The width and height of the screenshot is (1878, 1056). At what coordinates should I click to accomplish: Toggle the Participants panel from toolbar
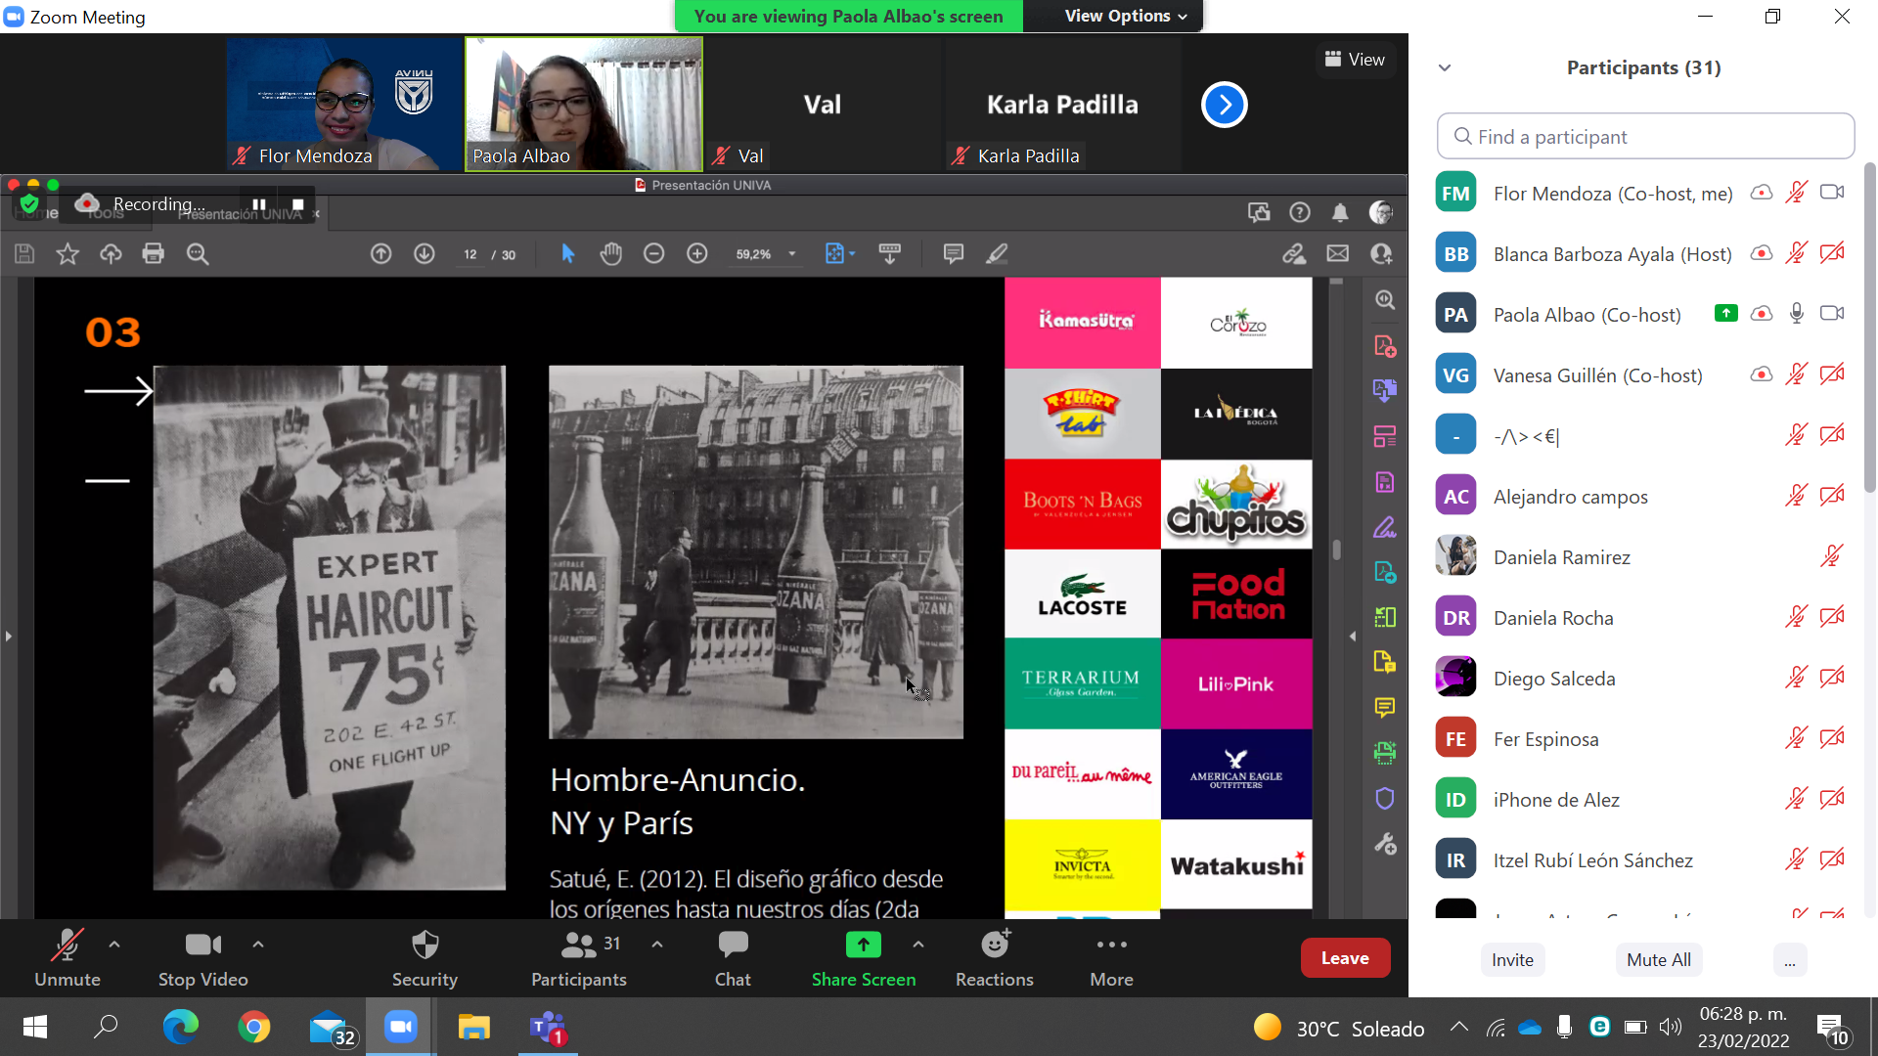coord(579,958)
